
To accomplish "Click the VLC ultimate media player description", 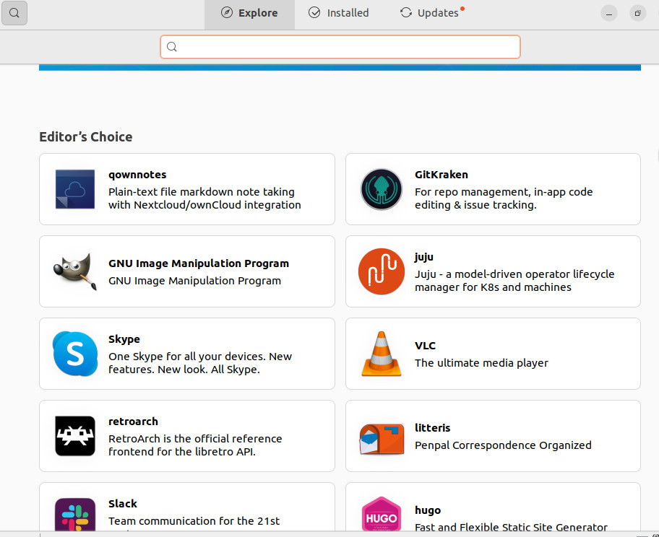I will (481, 363).
